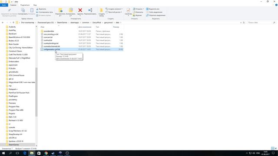Open the Easy access (Простой доступ) dropdown

pos(114,12)
